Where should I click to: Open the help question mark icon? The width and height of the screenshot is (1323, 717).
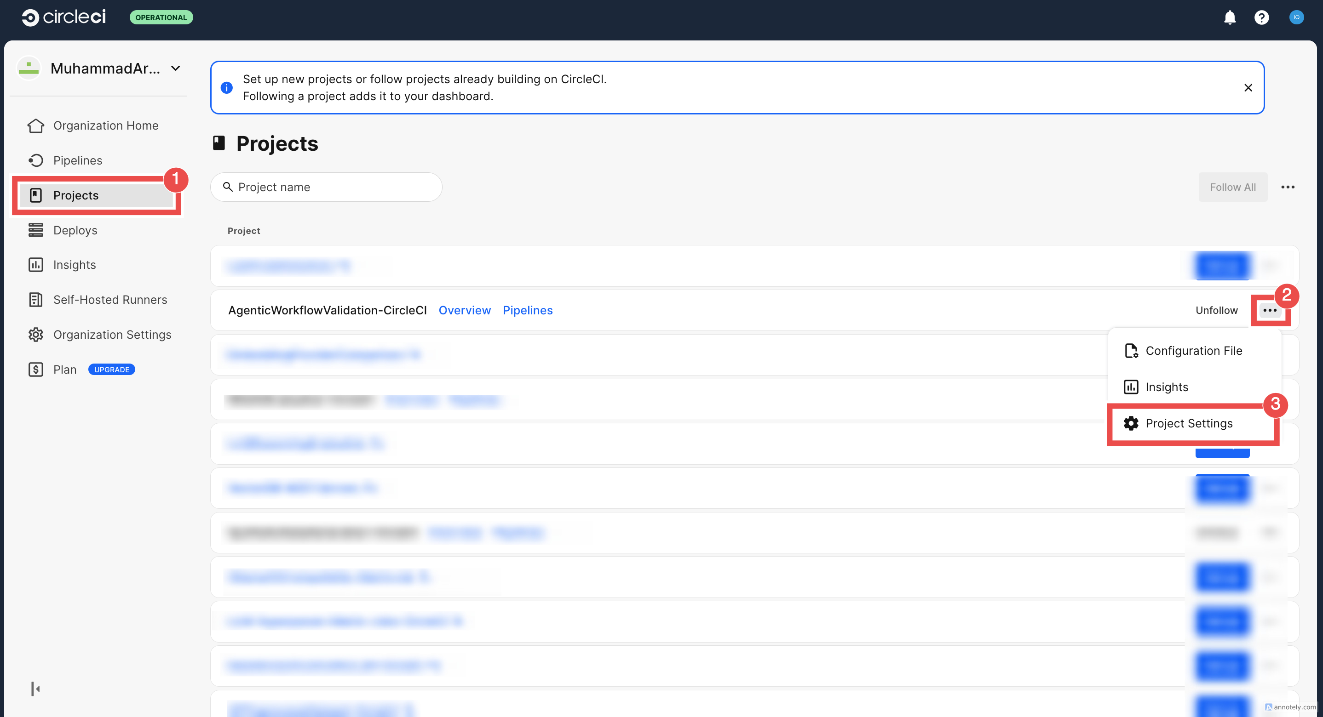tap(1261, 17)
